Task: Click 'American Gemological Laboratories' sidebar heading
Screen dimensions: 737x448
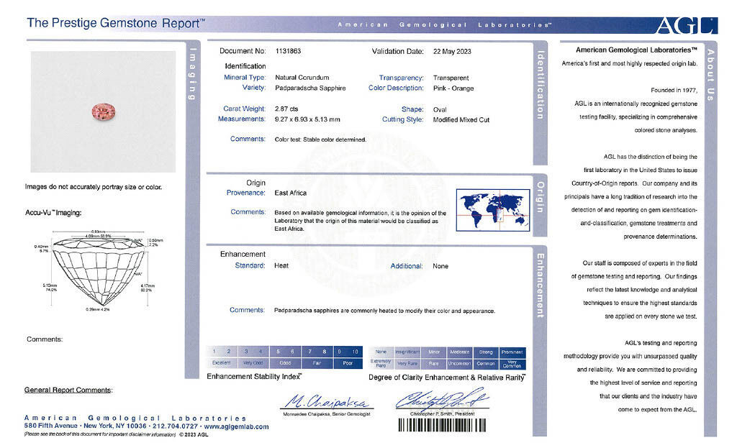Action: point(636,50)
